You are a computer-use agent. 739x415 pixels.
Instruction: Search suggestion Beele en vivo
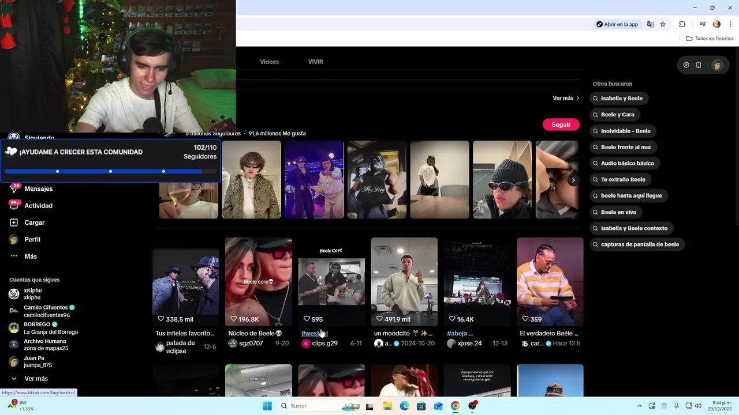coord(615,212)
